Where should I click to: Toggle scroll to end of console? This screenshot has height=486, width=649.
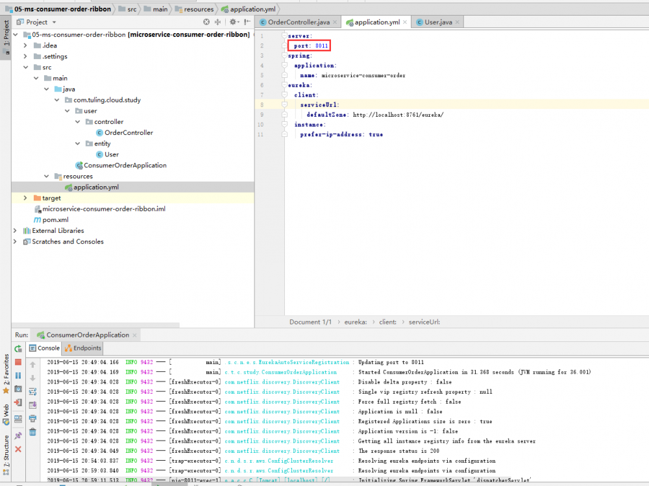pos(32,405)
